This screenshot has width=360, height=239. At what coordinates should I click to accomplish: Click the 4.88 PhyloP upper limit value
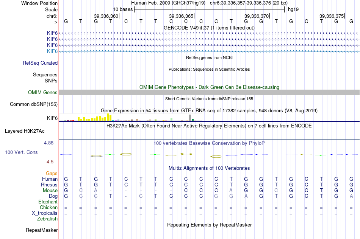49,143
